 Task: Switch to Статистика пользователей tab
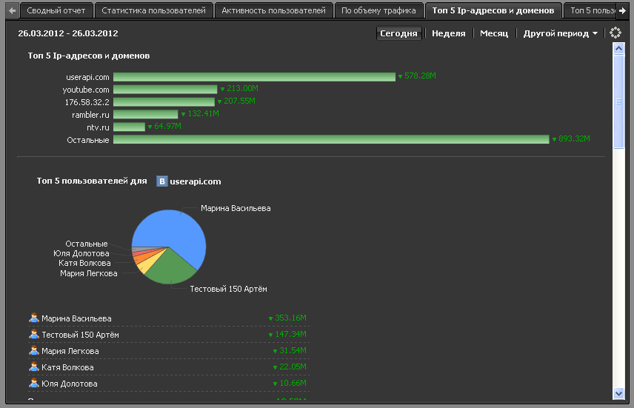coord(153,10)
